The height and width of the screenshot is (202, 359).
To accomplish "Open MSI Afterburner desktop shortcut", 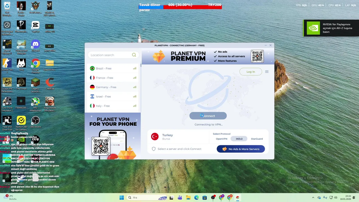I will 35,104.
